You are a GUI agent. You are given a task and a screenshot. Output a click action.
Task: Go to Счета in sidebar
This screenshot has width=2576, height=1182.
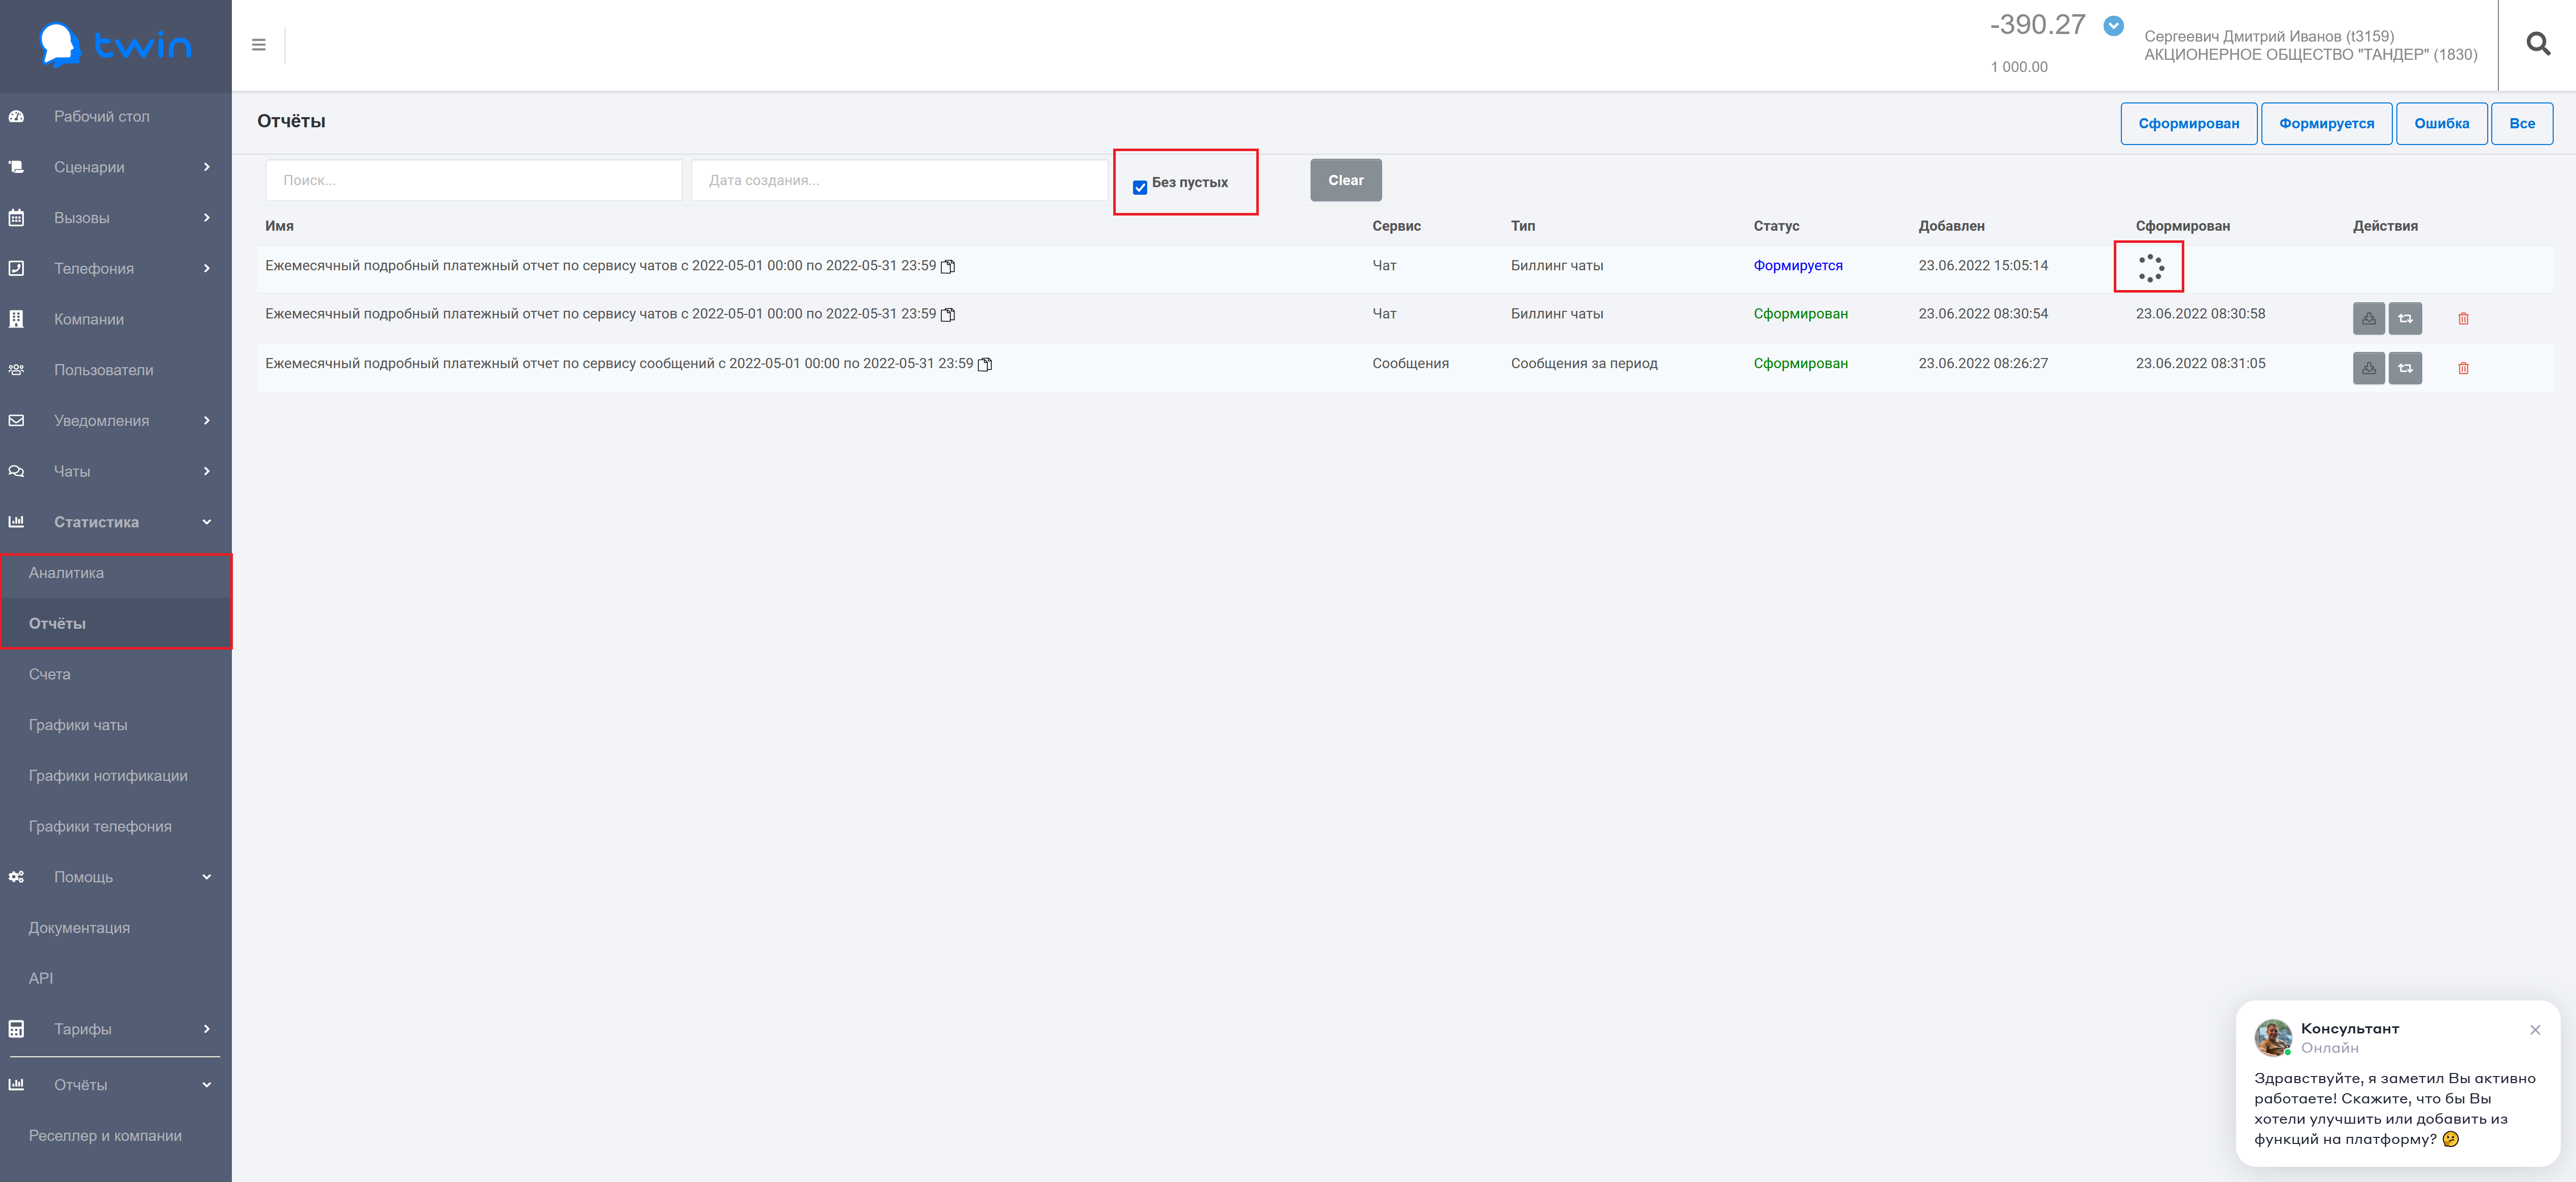coord(50,674)
